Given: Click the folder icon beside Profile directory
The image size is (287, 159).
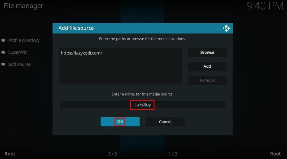Looking at the screenshot, I should (3, 40).
